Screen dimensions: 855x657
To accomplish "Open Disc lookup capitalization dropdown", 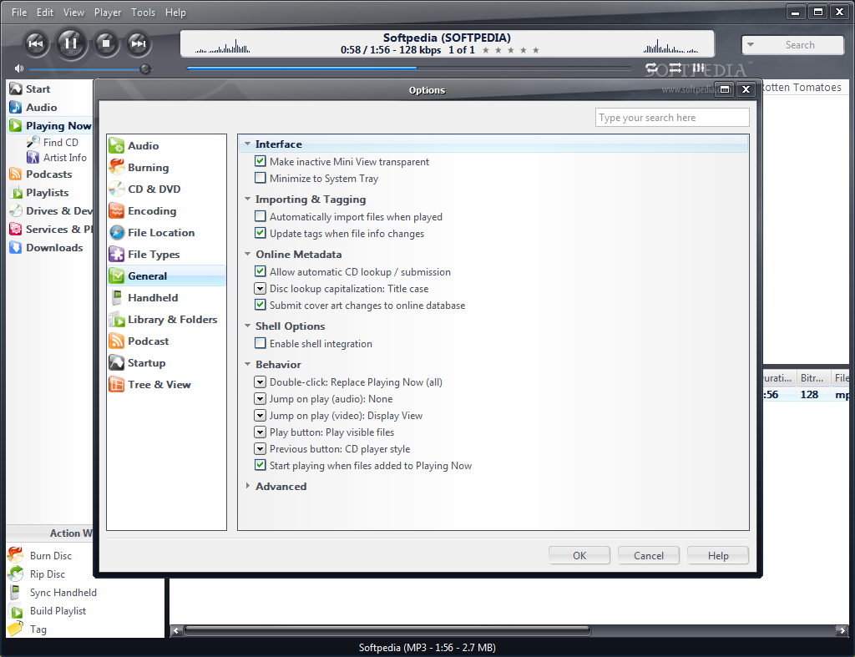I will (x=261, y=288).
